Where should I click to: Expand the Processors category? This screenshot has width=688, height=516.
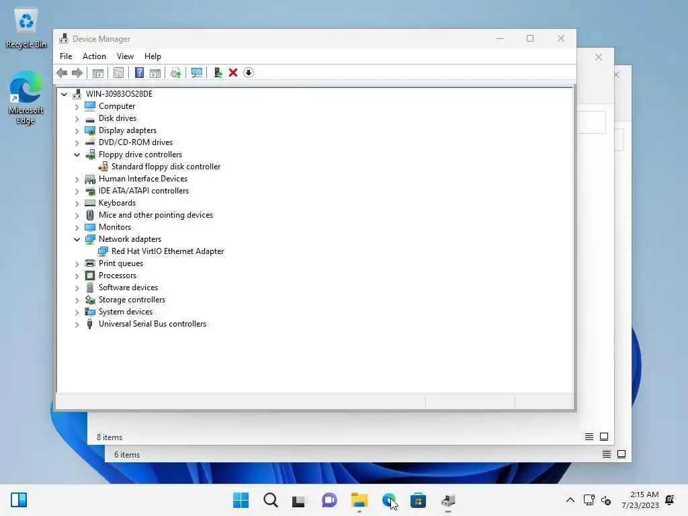(x=77, y=276)
